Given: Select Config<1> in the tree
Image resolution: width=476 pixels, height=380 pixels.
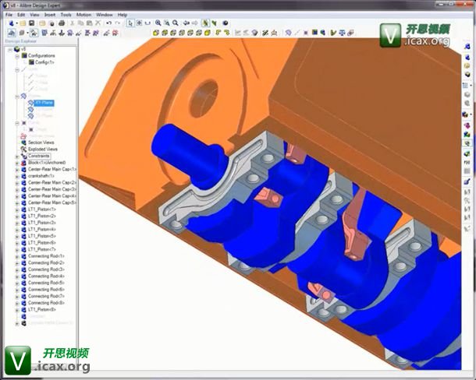Looking at the screenshot, I should coord(44,62).
